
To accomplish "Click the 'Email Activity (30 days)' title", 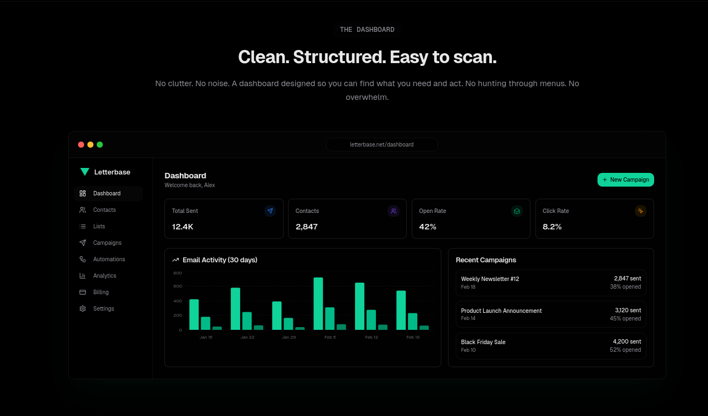I will click(220, 260).
